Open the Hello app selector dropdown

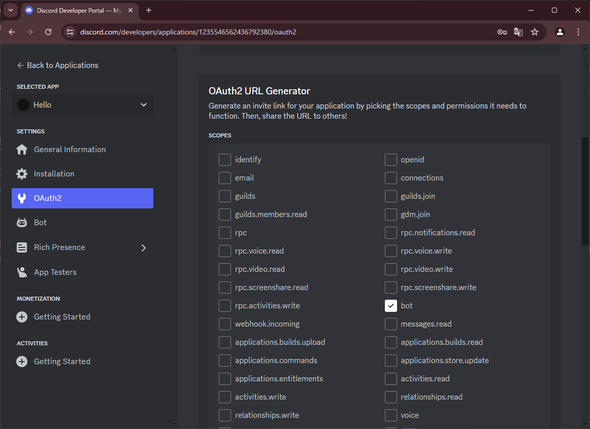[x=82, y=105]
